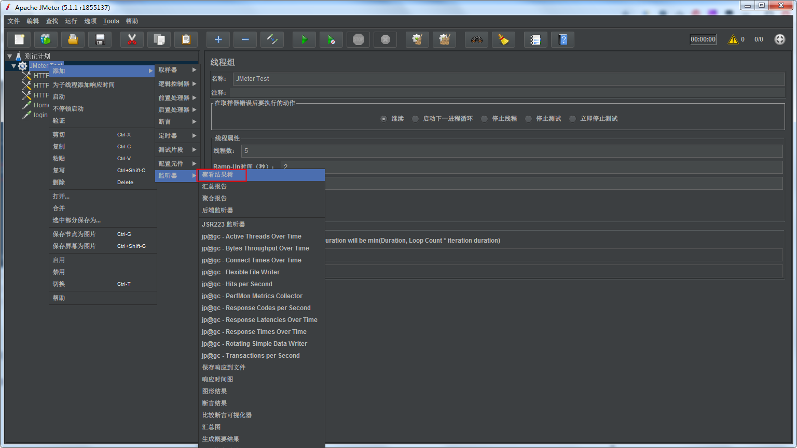Collapse the JMeter Test tree node
The height and width of the screenshot is (448, 797).
click(x=14, y=66)
